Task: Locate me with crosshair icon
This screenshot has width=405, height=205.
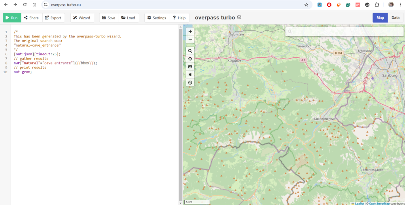Action: pyautogui.click(x=190, y=59)
